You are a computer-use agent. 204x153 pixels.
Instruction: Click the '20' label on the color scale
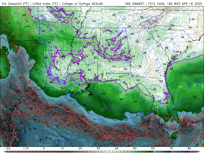pos(80,148)
